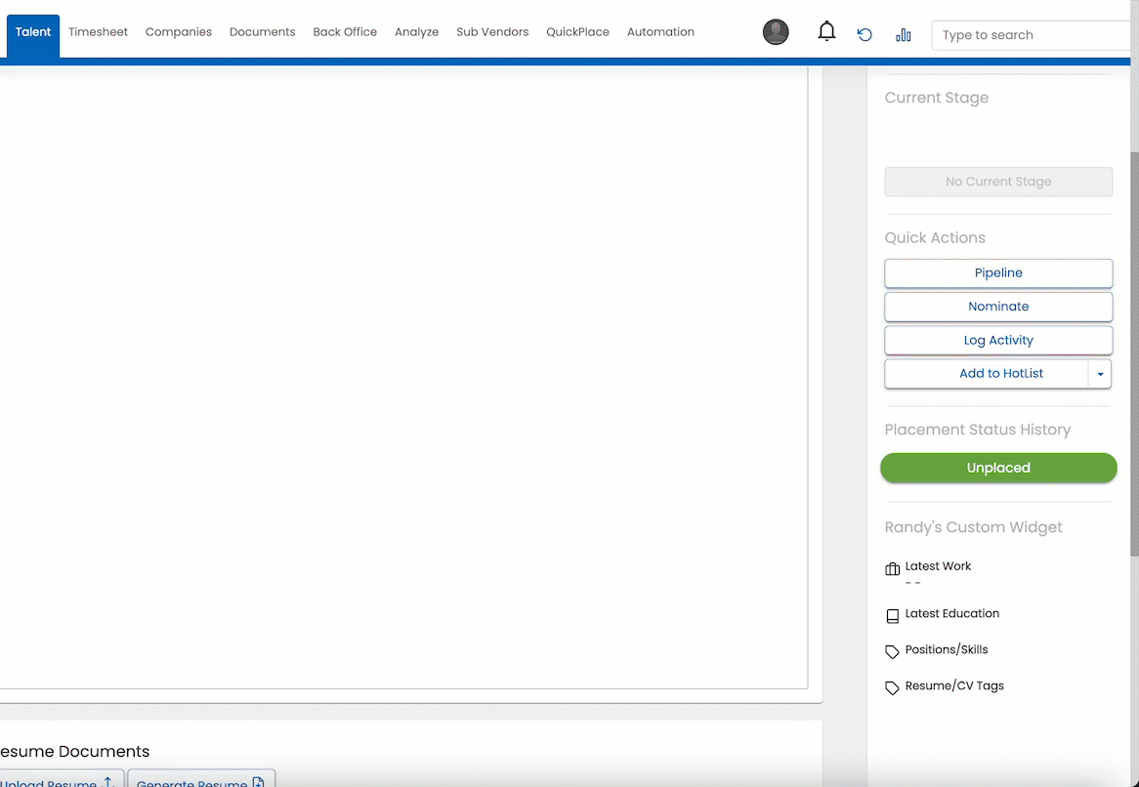Image resolution: width=1139 pixels, height=787 pixels.
Task: Click the green Unplaced status button
Action: click(998, 468)
